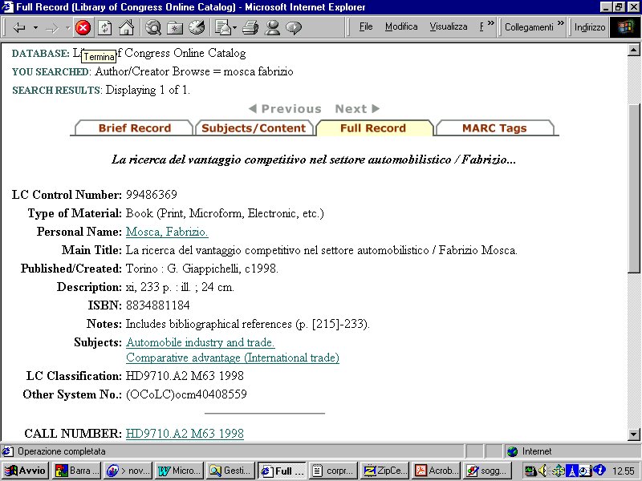This screenshot has width=642, height=481.
Task: Open Automobile industry and trade subject link
Action: 200,343
